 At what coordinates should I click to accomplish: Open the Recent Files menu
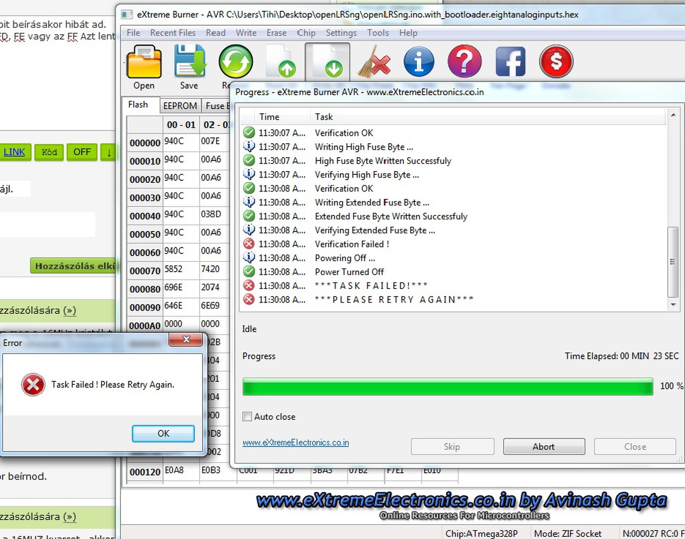[x=173, y=33]
